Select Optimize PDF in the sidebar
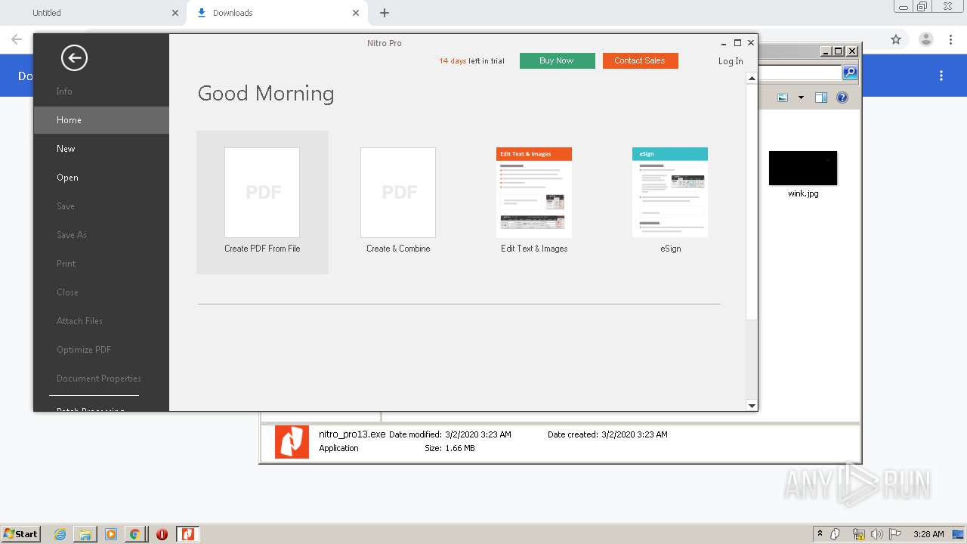The image size is (967, 544). (x=101, y=350)
